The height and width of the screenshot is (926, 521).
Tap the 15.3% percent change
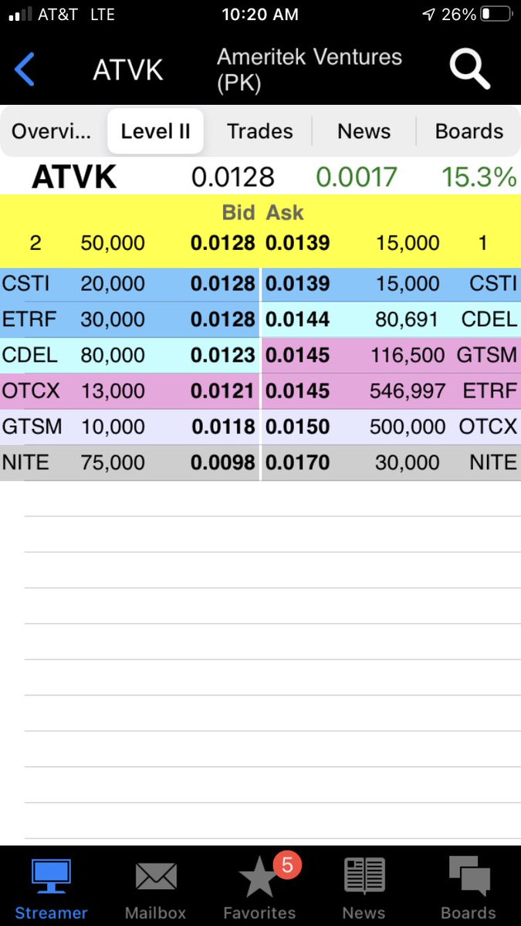479,177
